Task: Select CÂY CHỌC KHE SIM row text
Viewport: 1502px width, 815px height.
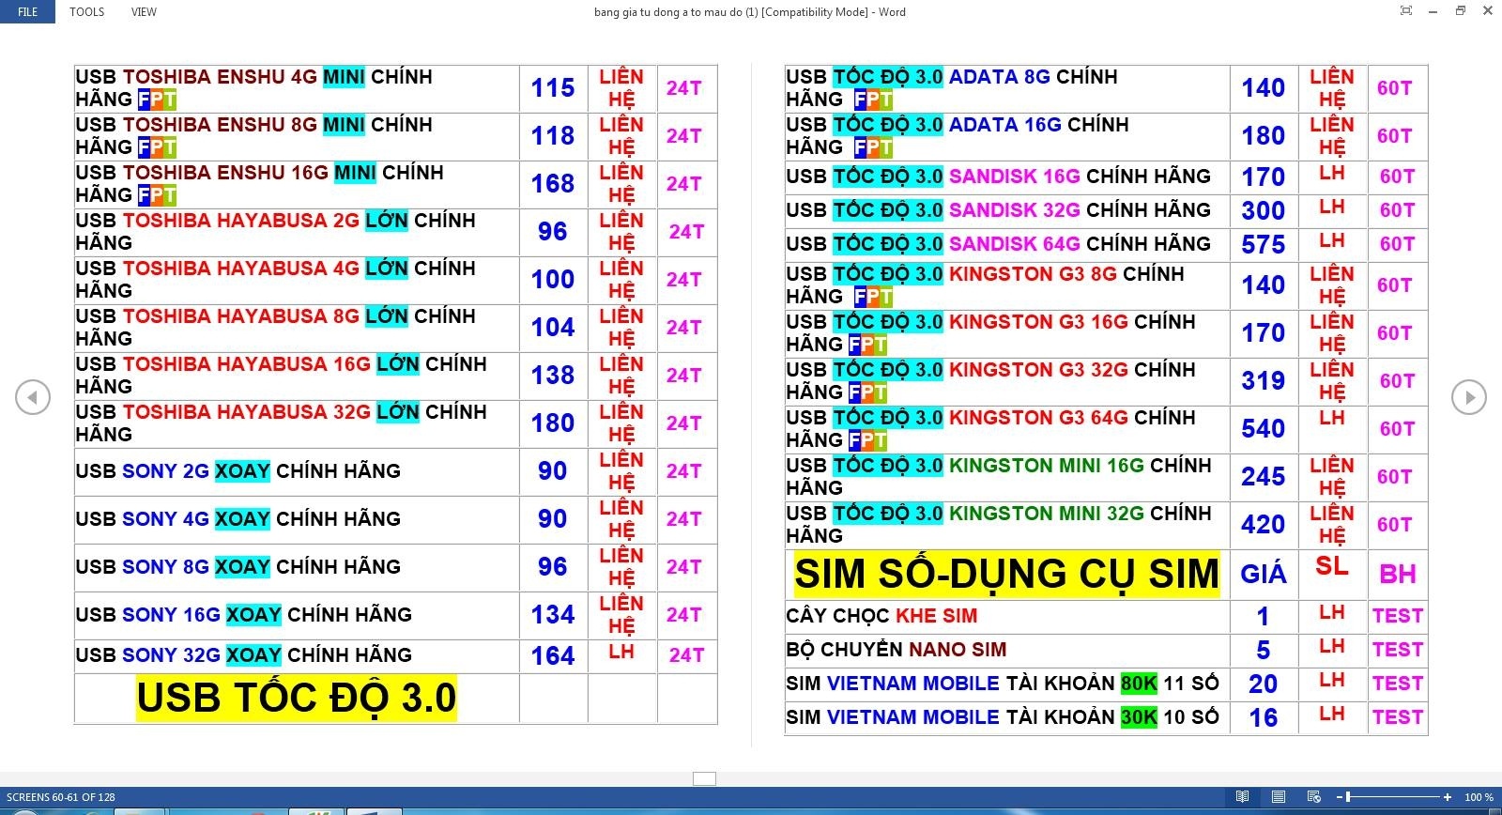Action: coord(881,616)
